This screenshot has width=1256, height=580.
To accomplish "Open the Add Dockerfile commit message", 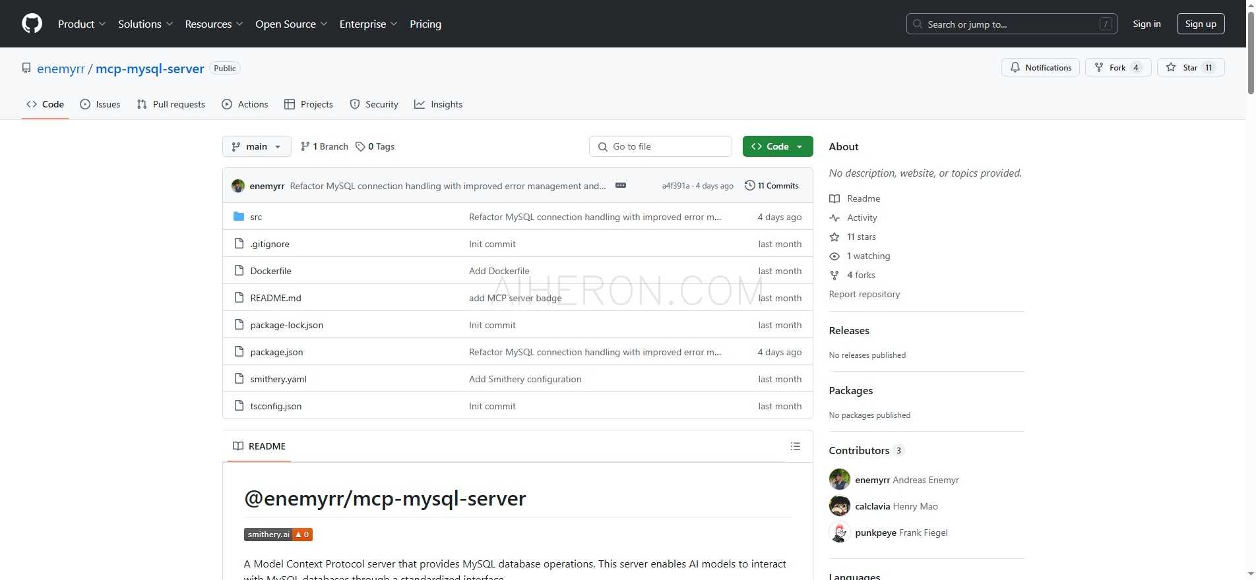I will tap(499, 271).
